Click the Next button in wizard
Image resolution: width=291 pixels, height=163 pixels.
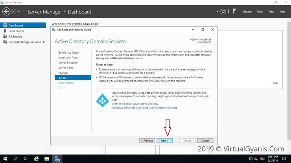[x=165, y=141]
